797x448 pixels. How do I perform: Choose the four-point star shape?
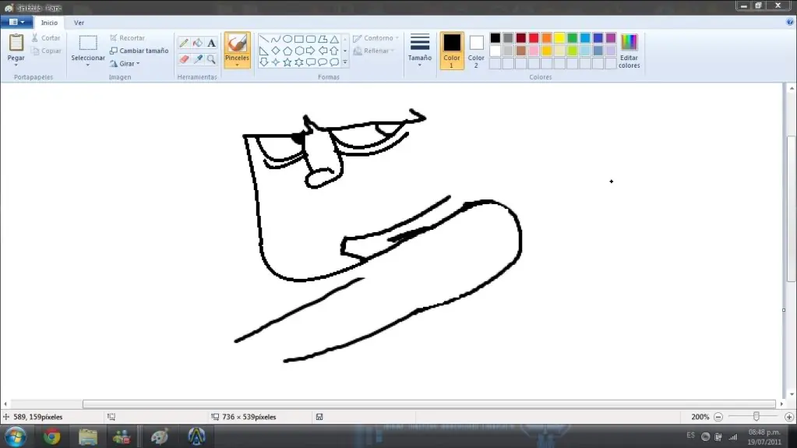point(276,62)
